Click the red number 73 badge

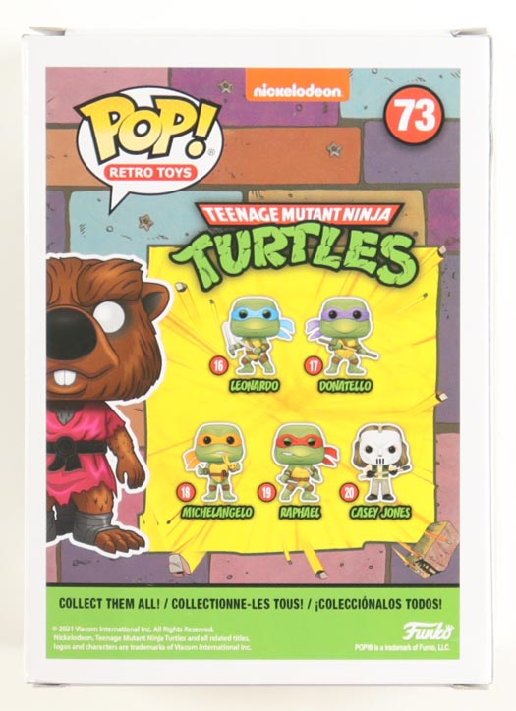tap(414, 115)
